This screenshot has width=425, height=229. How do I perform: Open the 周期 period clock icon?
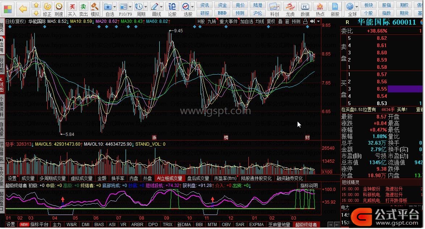click(x=139, y=6)
